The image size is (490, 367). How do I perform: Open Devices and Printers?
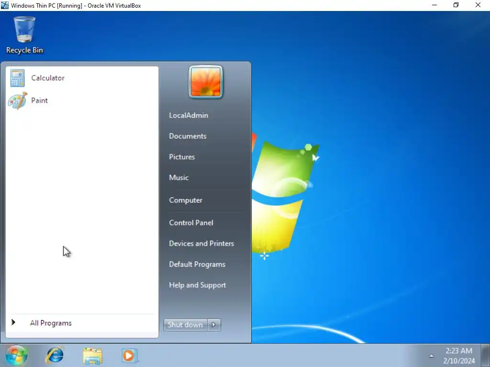[201, 243]
